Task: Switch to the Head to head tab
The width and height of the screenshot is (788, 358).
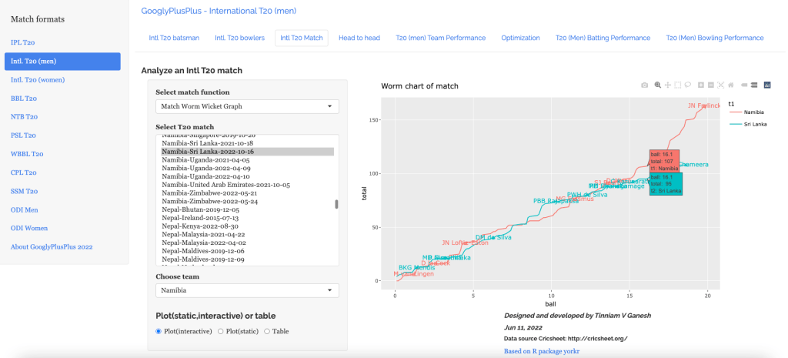Action: tap(359, 38)
